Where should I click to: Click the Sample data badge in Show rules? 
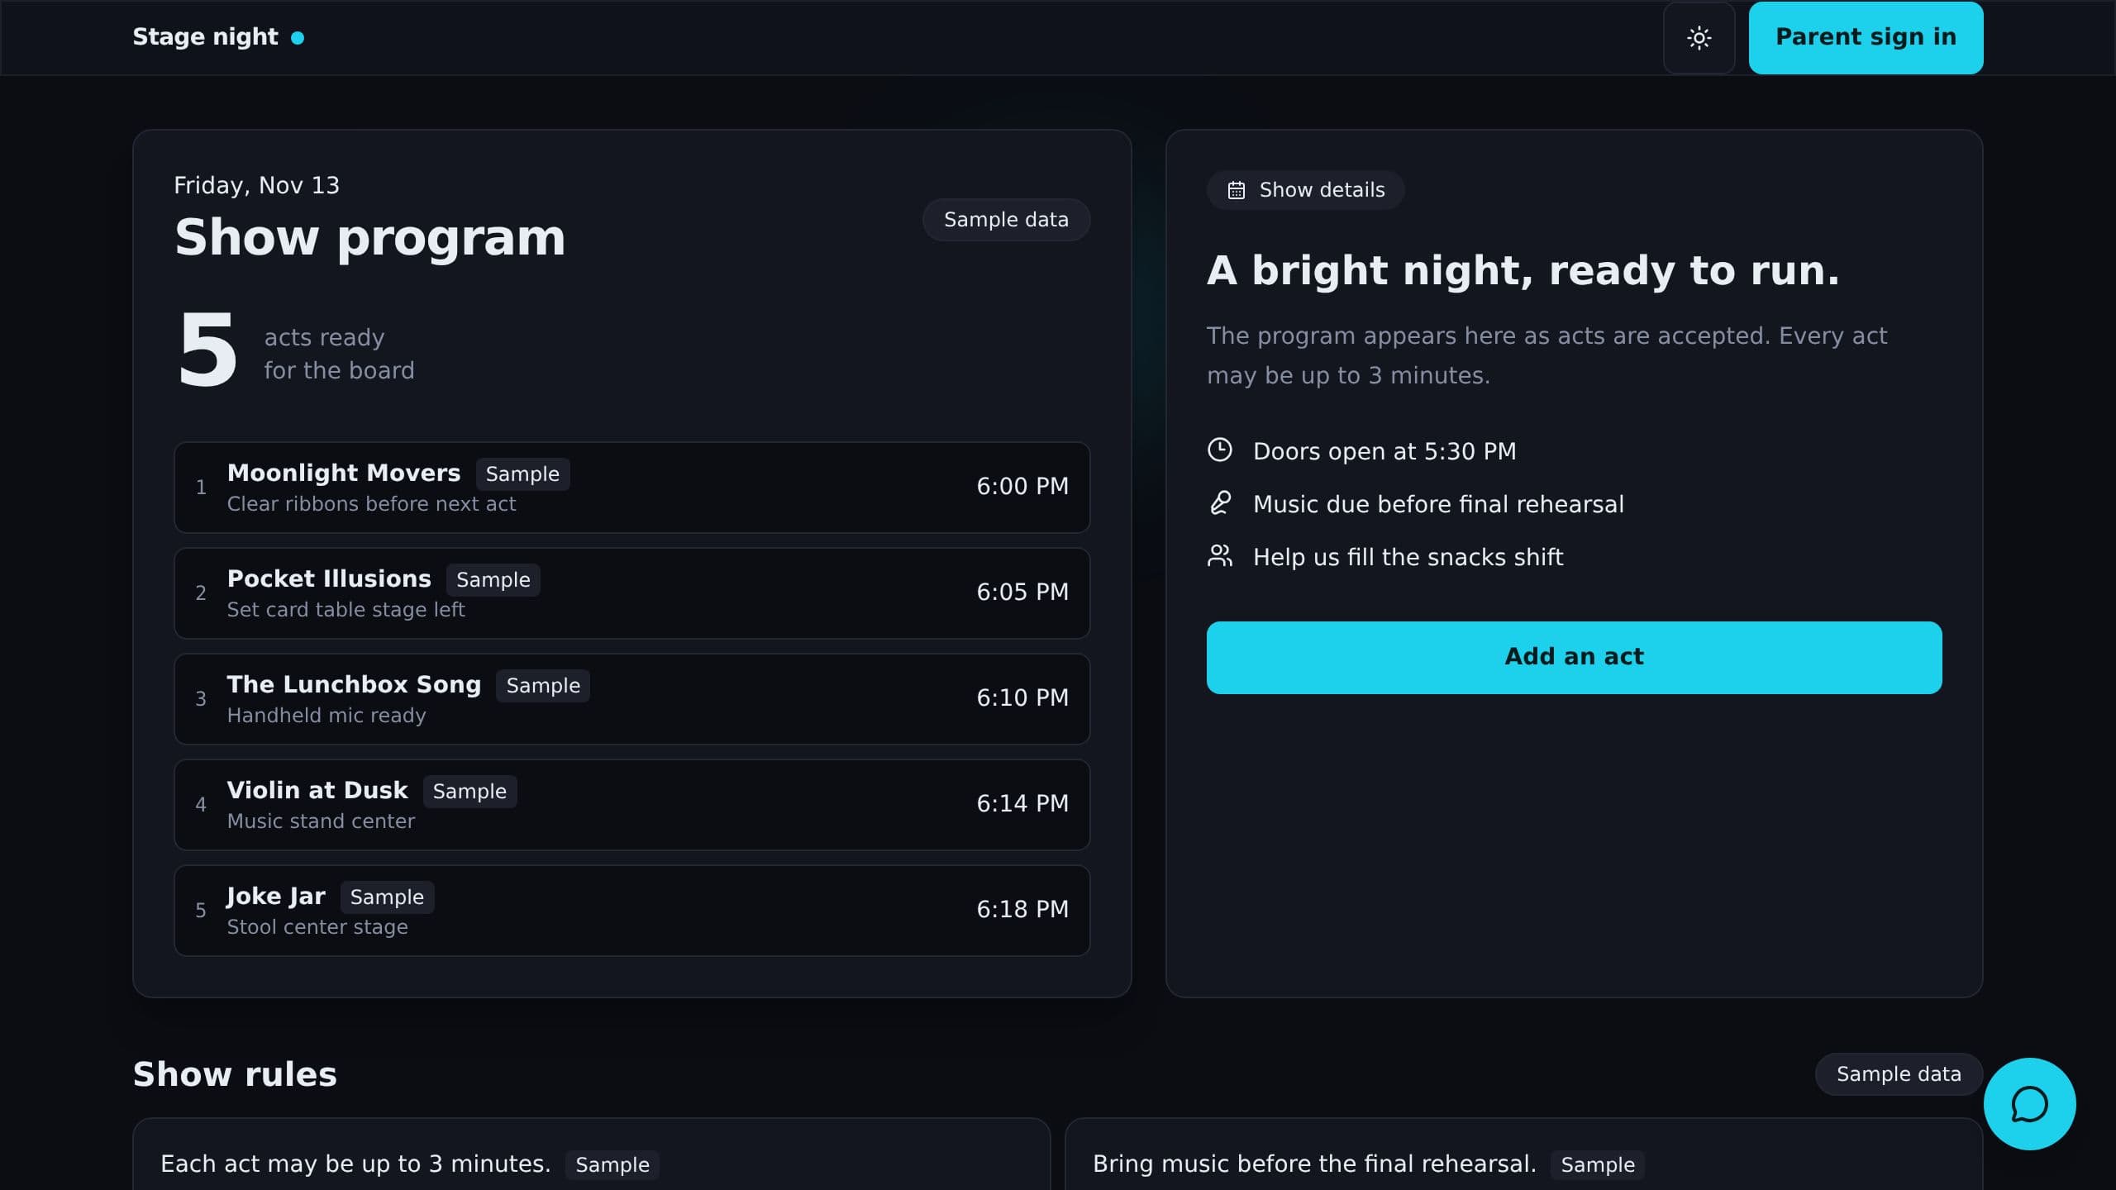pyautogui.click(x=1899, y=1074)
